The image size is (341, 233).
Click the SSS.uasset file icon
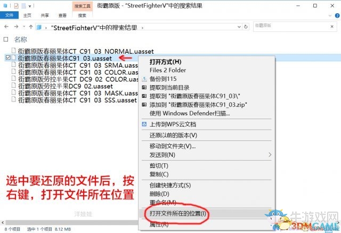pyautogui.click(x=14, y=99)
